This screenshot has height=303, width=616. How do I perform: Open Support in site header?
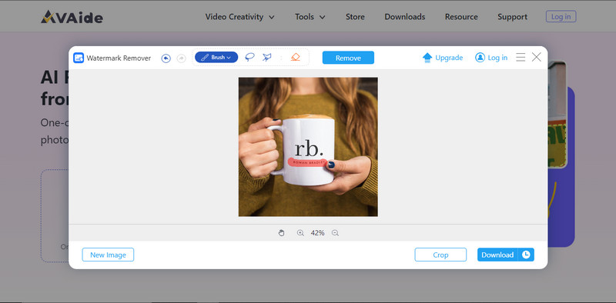click(x=512, y=17)
